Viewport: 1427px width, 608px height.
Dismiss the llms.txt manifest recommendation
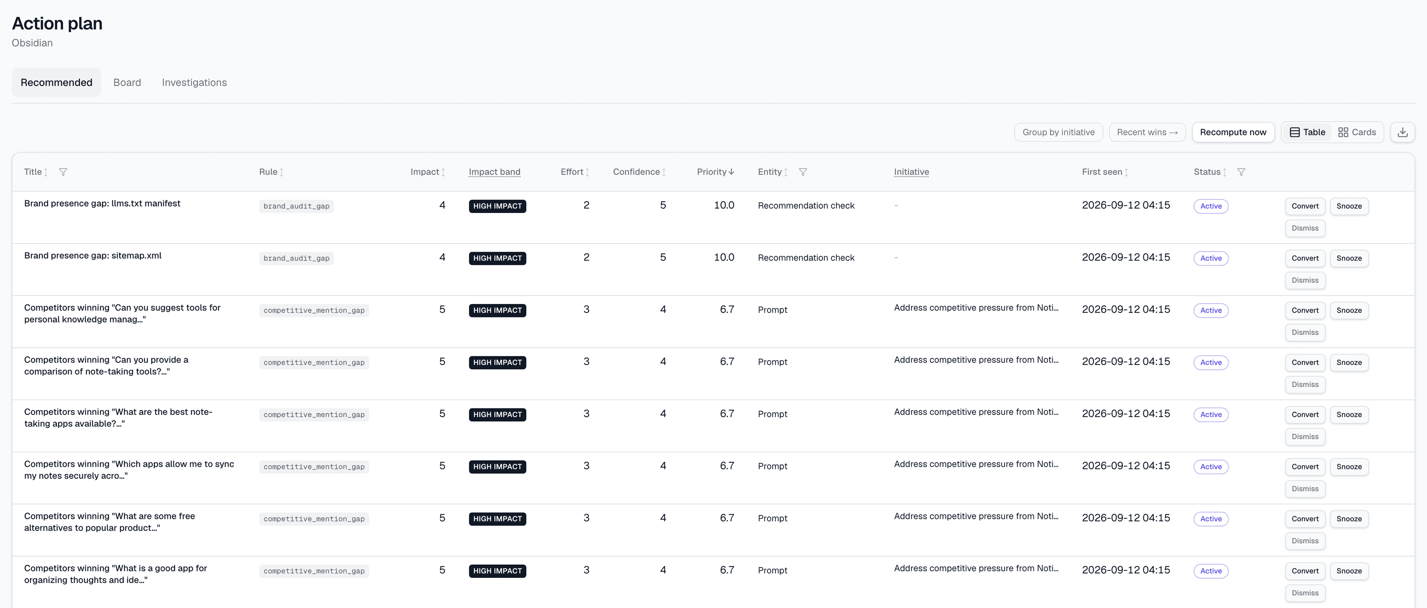coord(1305,228)
